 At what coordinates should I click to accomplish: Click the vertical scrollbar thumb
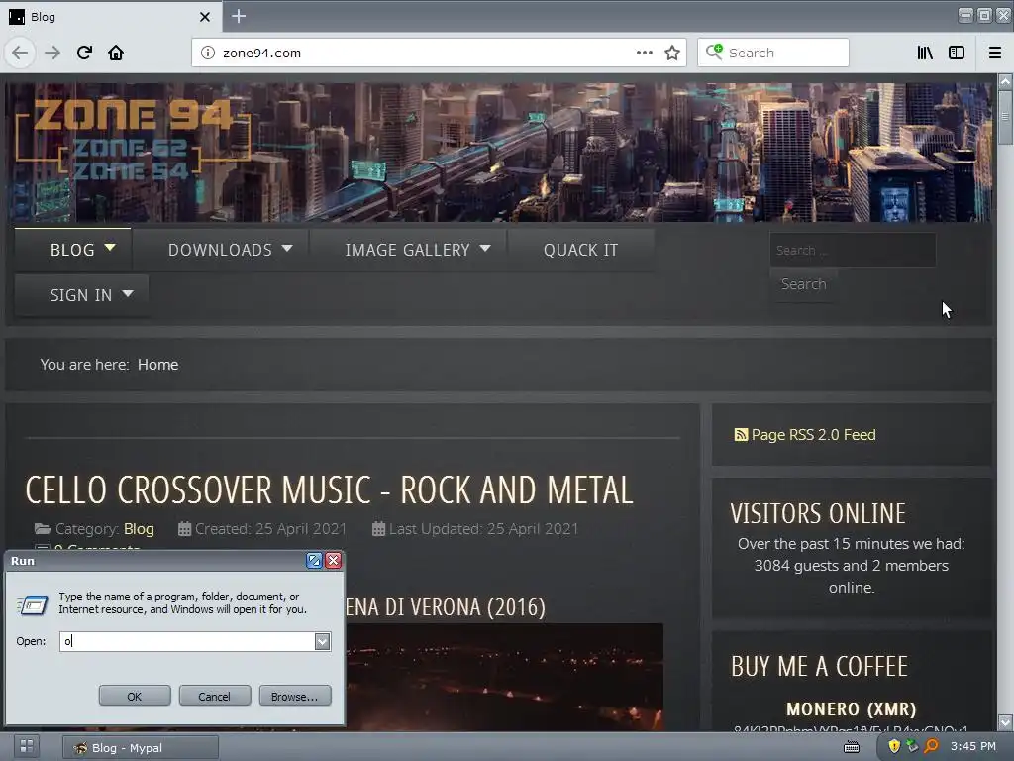pos(1005,117)
